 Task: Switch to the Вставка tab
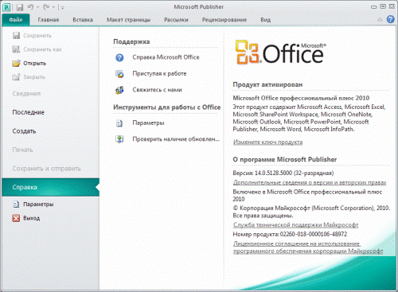[83, 20]
